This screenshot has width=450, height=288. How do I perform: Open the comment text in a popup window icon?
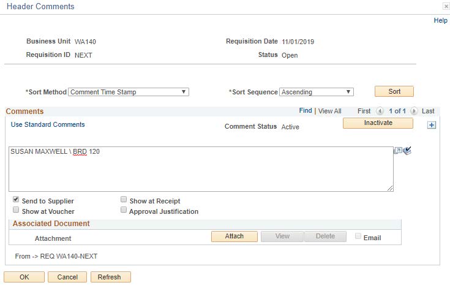tap(398, 151)
